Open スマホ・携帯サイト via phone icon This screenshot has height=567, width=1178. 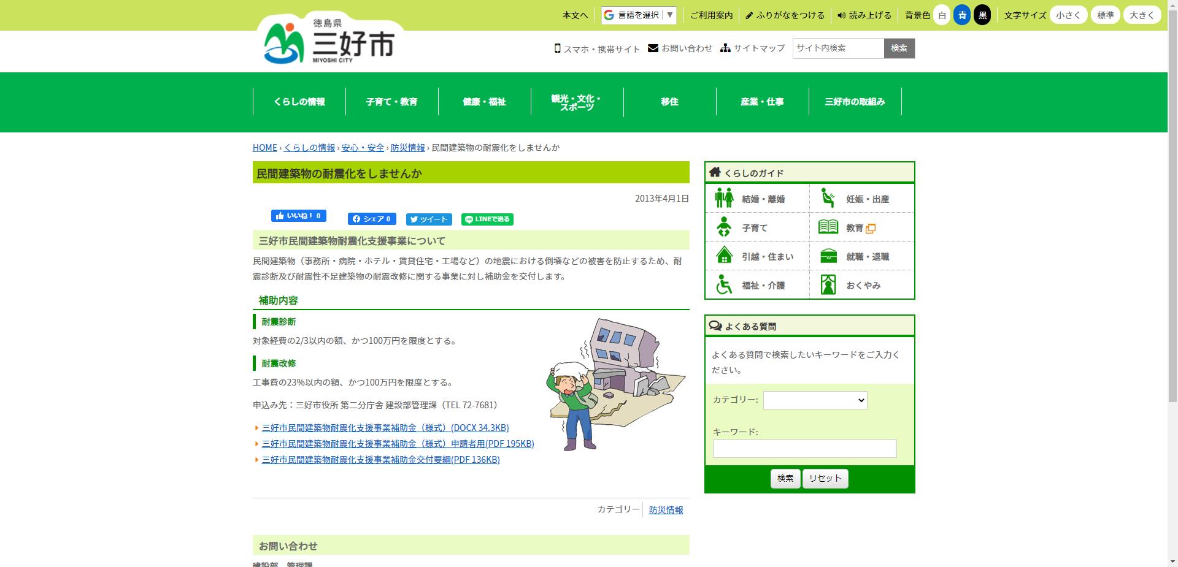558,48
